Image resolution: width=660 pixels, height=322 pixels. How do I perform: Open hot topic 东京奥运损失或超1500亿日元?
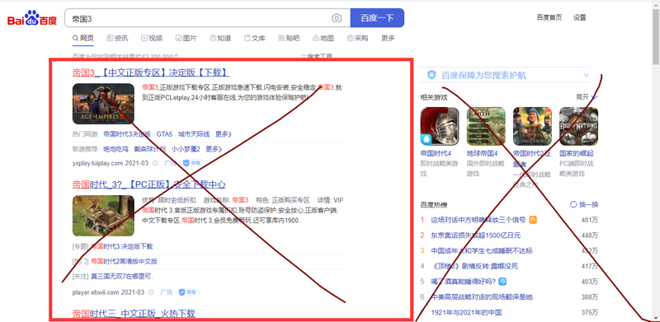[x=476, y=235]
